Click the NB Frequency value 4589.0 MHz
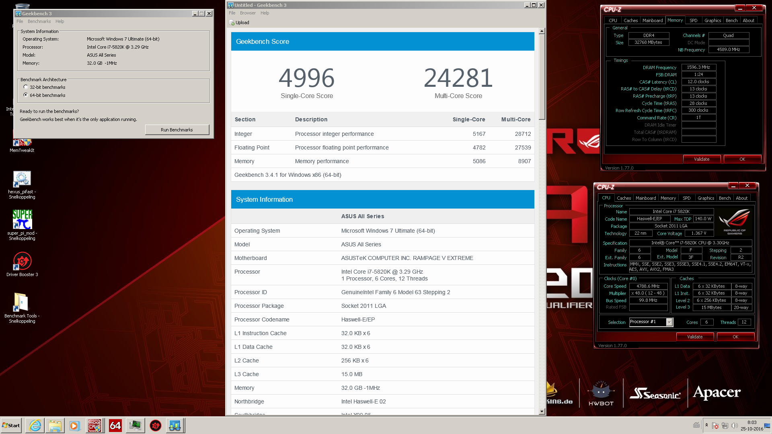 click(729, 50)
